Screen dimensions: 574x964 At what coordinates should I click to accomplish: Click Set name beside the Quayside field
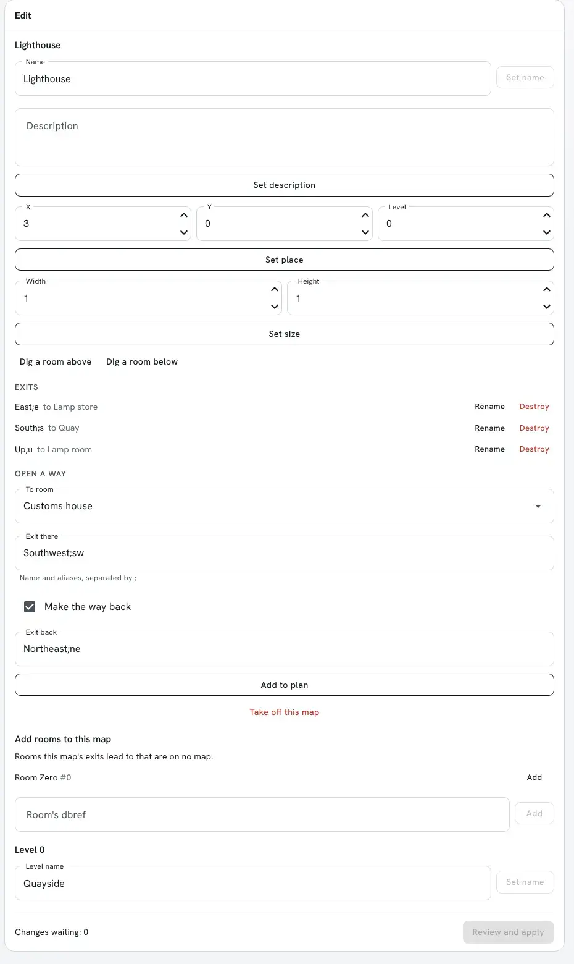click(x=525, y=882)
